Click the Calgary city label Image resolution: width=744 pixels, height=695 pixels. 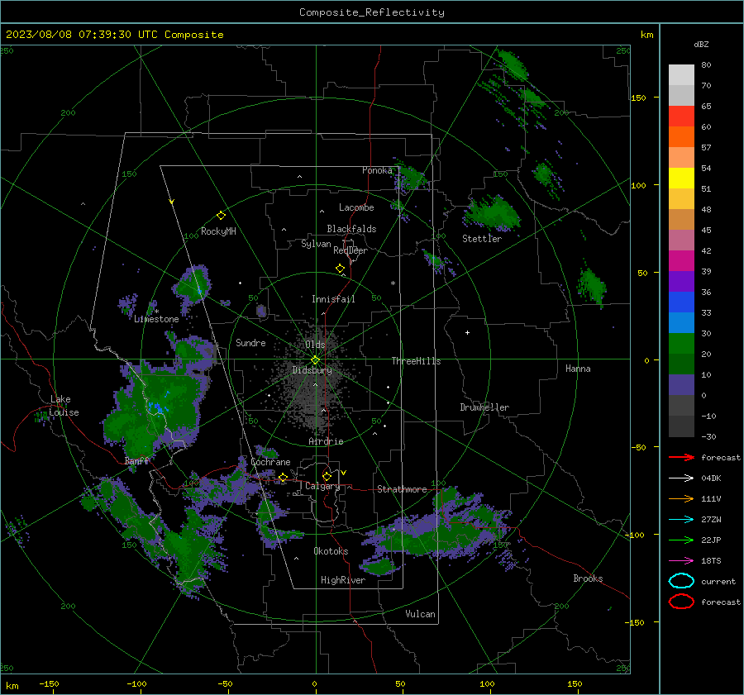(x=322, y=486)
